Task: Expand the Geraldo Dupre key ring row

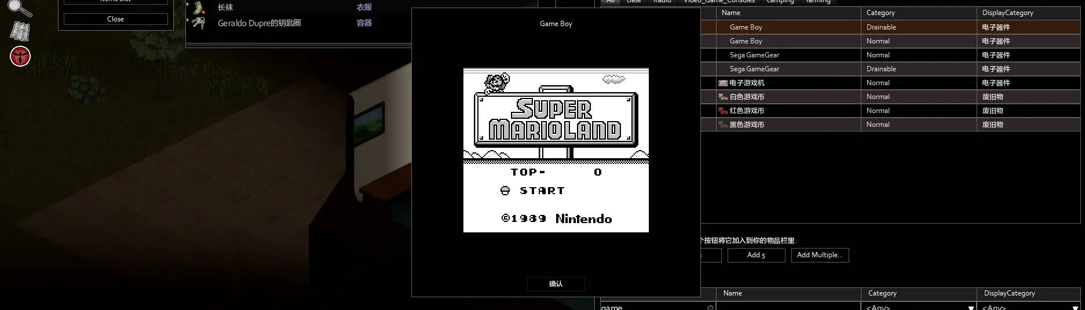Action: coord(188,20)
